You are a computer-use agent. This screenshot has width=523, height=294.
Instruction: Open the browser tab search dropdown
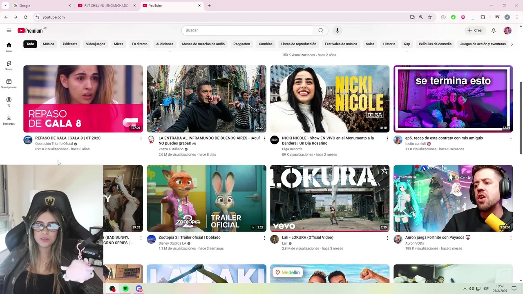(x=5, y=6)
